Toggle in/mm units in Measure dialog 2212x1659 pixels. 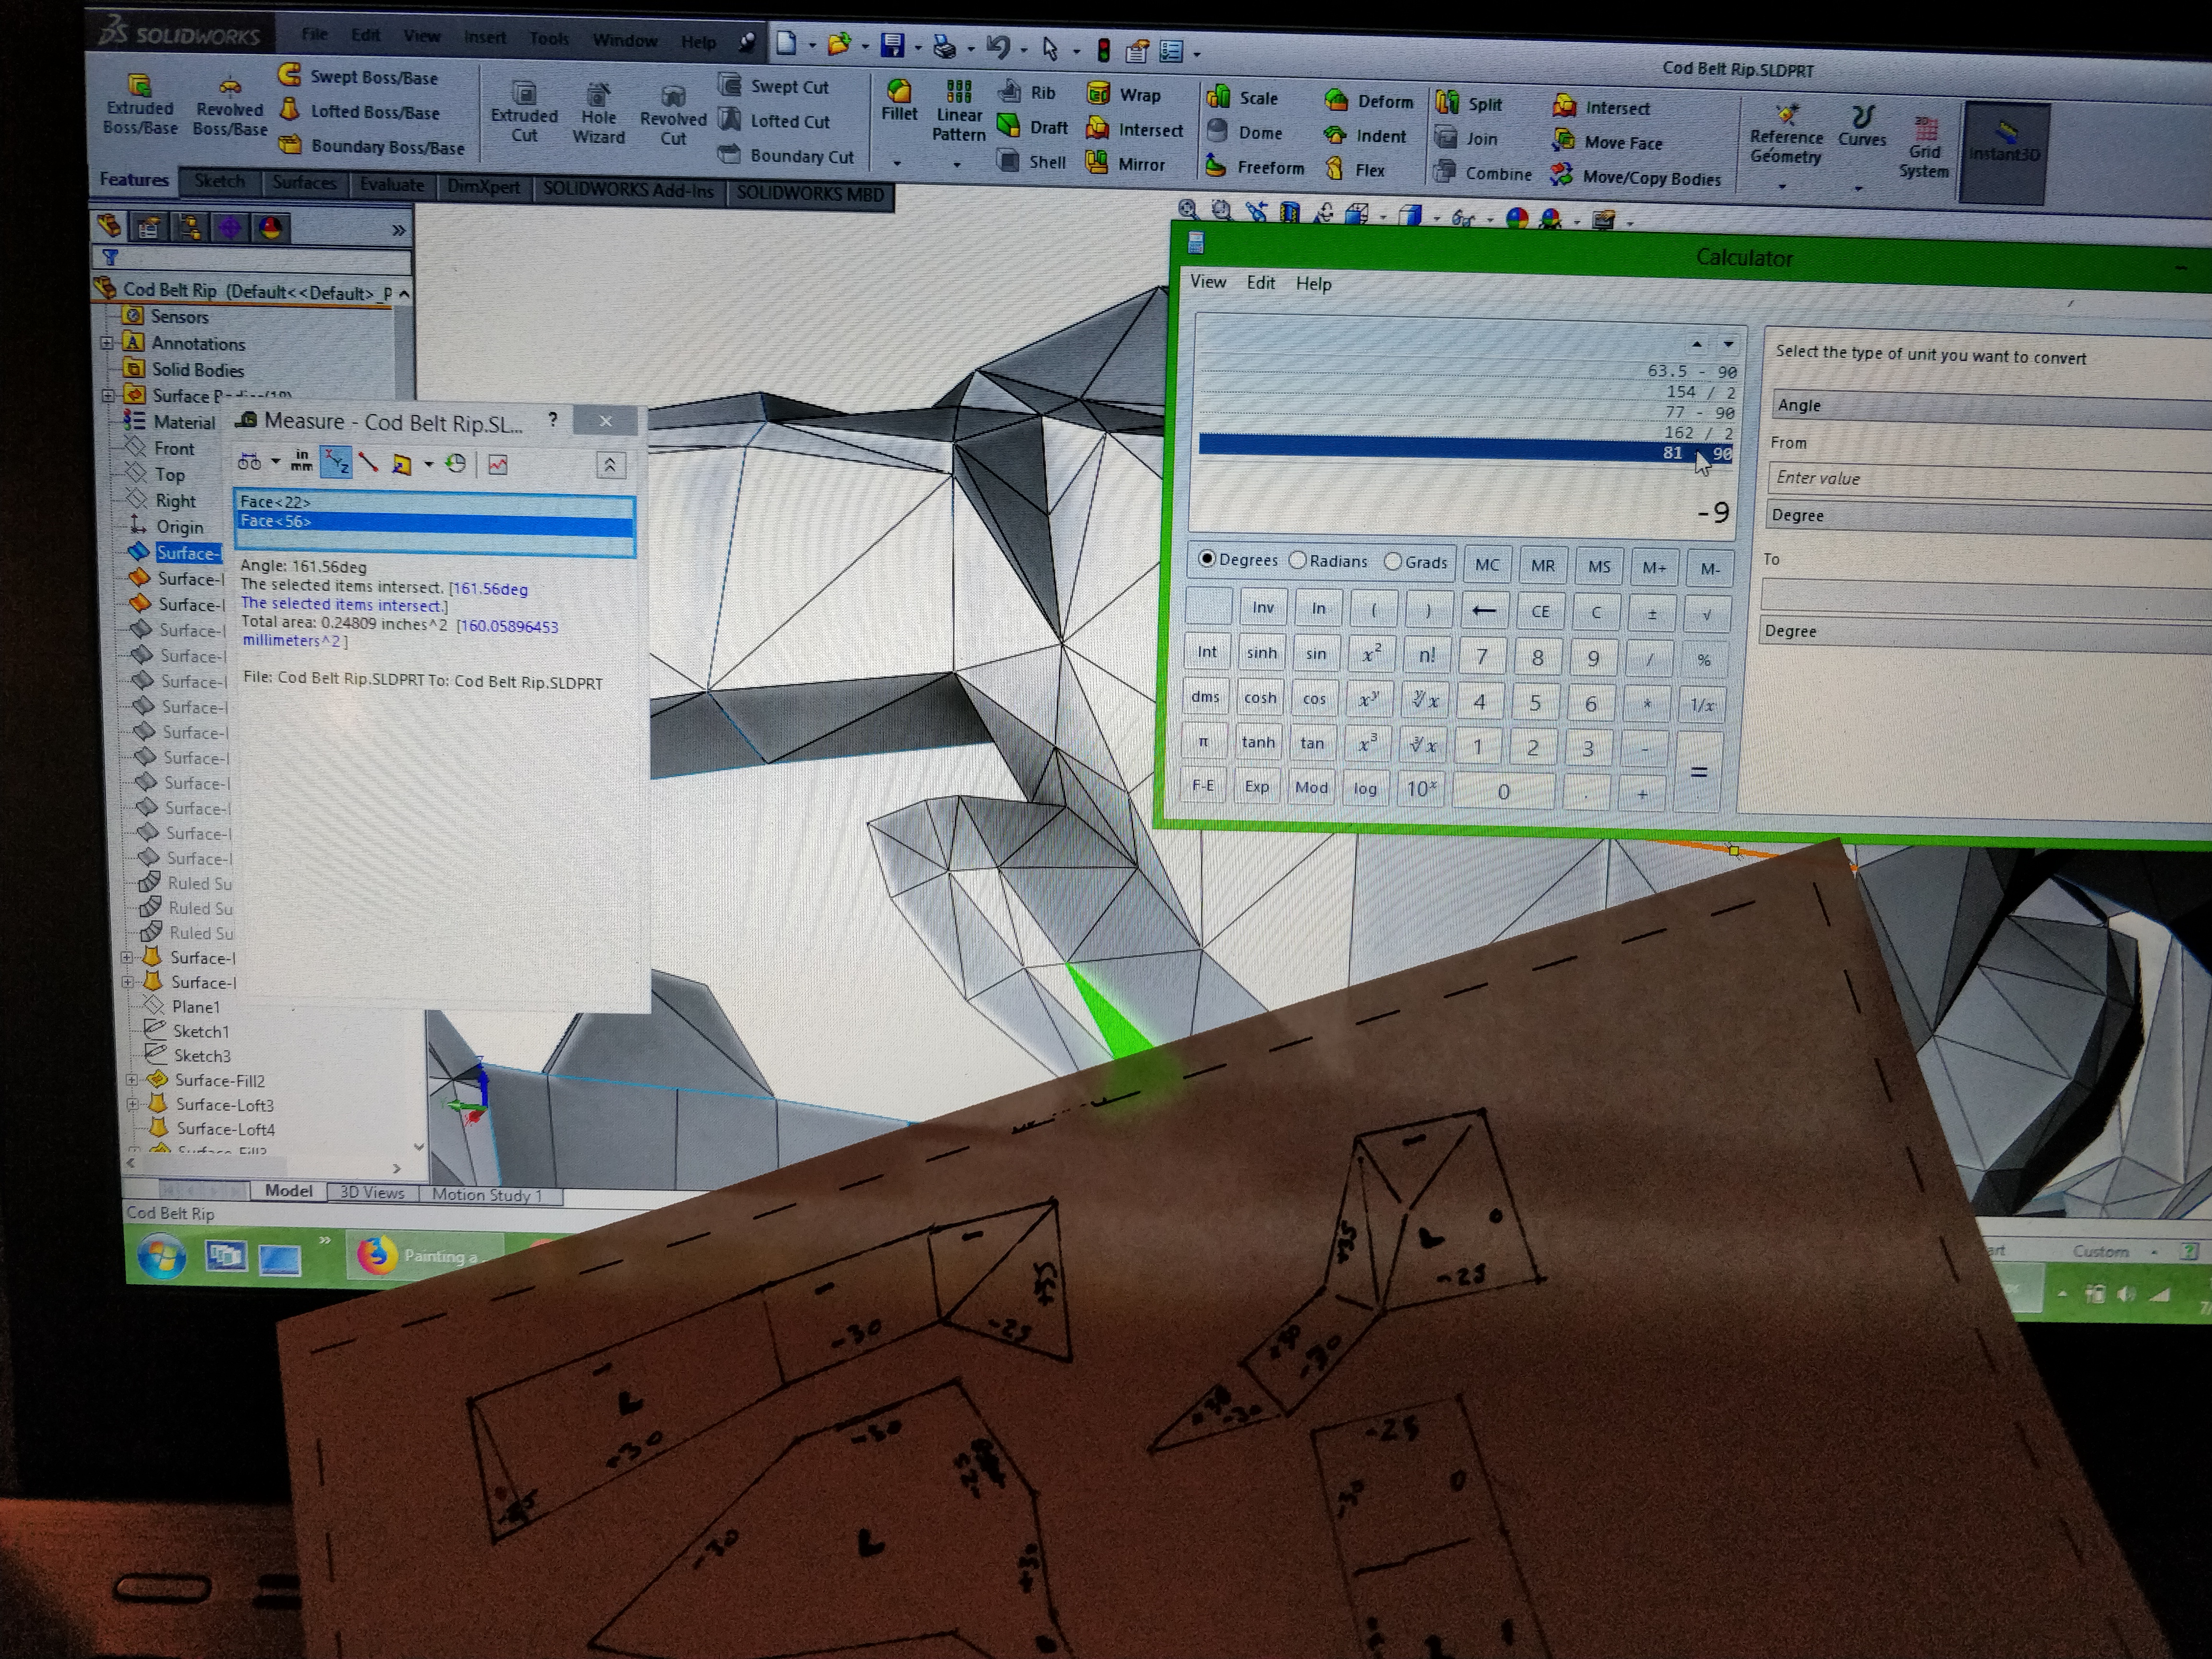[301, 461]
